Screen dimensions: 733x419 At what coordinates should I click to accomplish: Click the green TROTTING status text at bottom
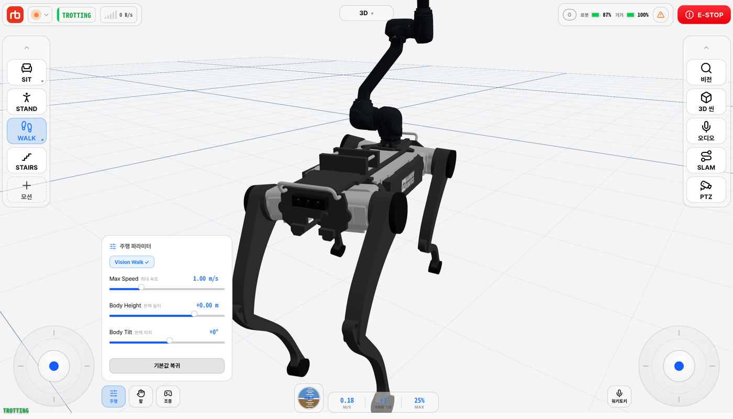[16, 411]
